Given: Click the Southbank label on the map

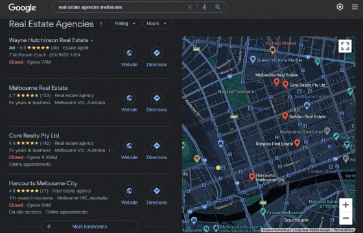Looking at the screenshot, I should pyautogui.click(x=296, y=220).
